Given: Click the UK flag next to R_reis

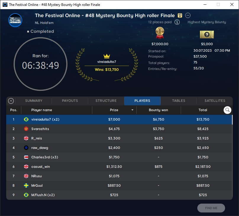Looking at the screenshot, I should 26,138.
